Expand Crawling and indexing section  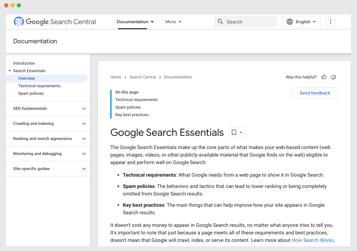click(84, 123)
